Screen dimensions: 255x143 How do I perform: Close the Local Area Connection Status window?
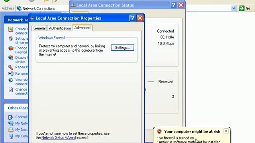181,5
